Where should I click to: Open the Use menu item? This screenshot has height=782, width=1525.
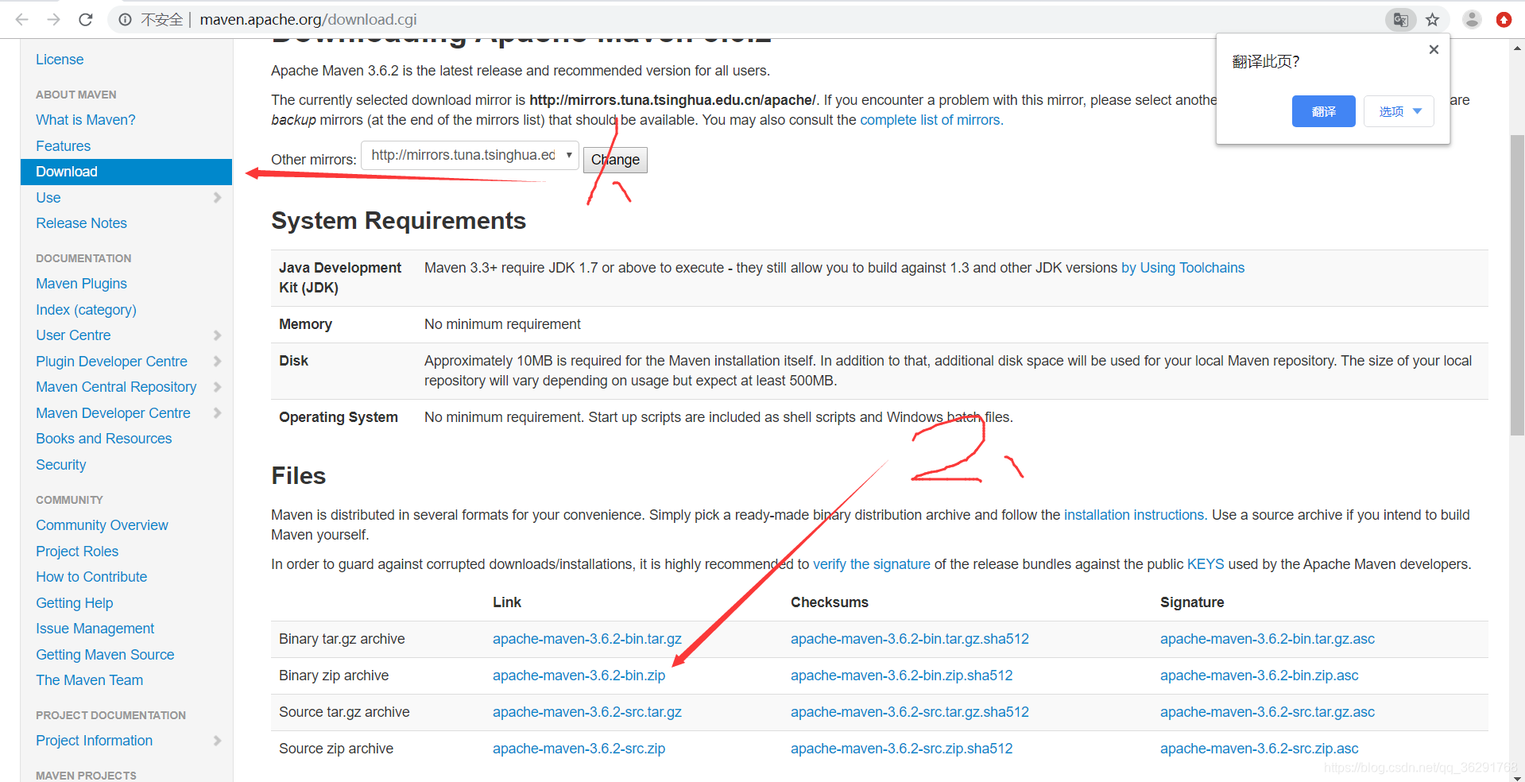(x=48, y=198)
